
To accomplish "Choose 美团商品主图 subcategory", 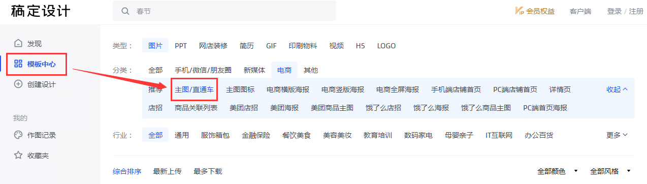I will tap(332, 108).
